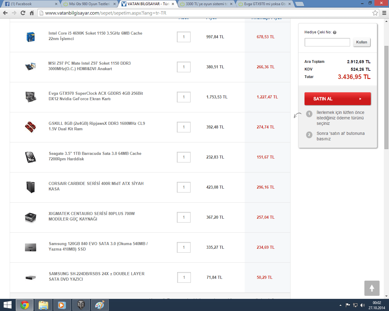Edit quantity for Seagate 1TB Barracuda
This screenshot has height=311, width=389.
click(x=184, y=157)
